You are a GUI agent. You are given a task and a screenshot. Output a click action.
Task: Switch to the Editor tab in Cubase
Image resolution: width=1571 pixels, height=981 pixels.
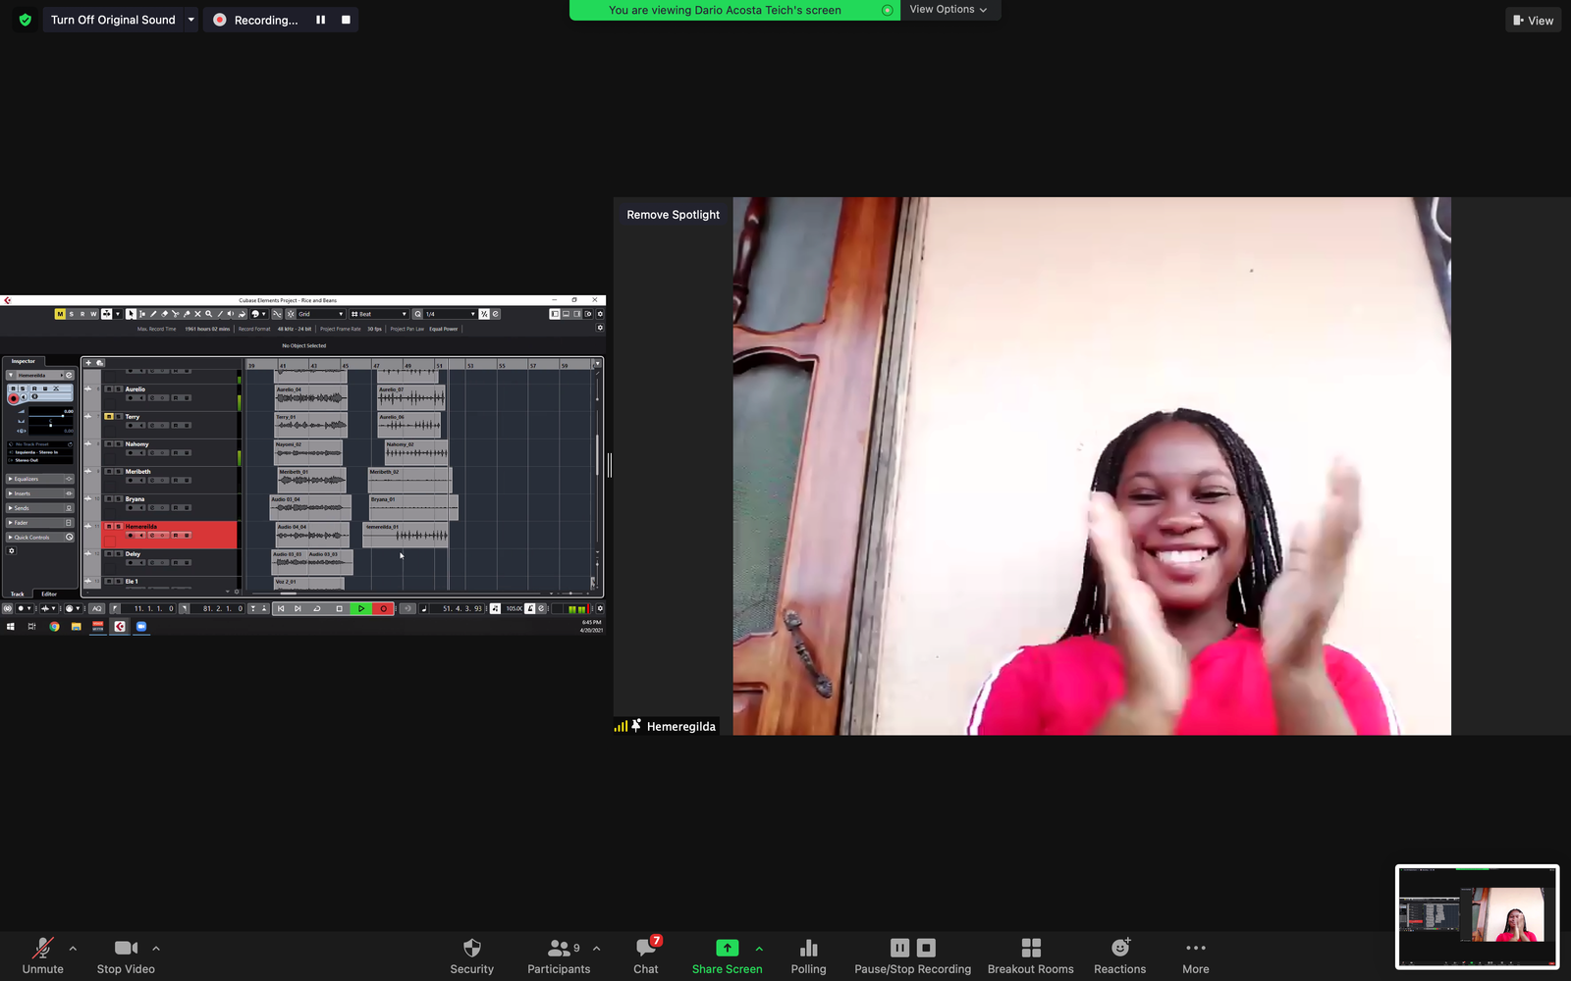[x=49, y=594]
